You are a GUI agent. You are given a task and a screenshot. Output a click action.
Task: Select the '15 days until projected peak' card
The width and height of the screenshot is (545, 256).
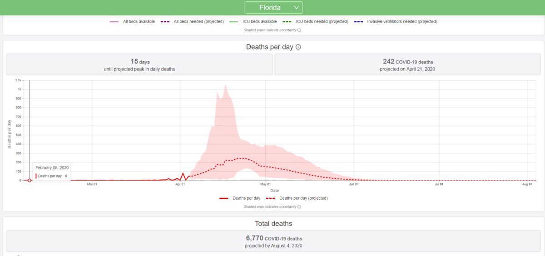coord(140,64)
